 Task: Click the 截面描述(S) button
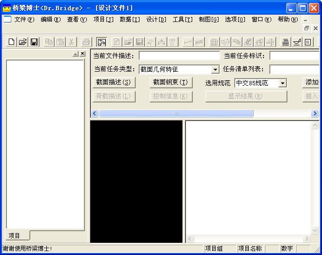click(113, 82)
